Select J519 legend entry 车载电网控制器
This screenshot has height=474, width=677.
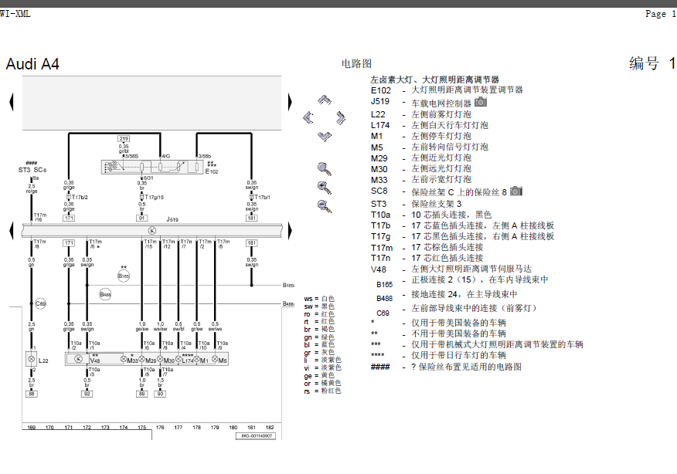pyautogui.click(x=441, y=103)
